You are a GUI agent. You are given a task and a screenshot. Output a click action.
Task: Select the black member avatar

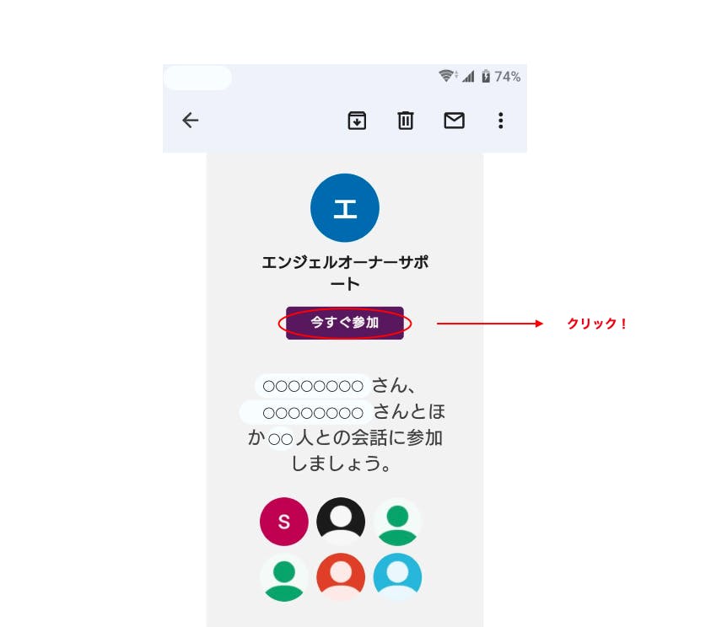tap(341, 520)
